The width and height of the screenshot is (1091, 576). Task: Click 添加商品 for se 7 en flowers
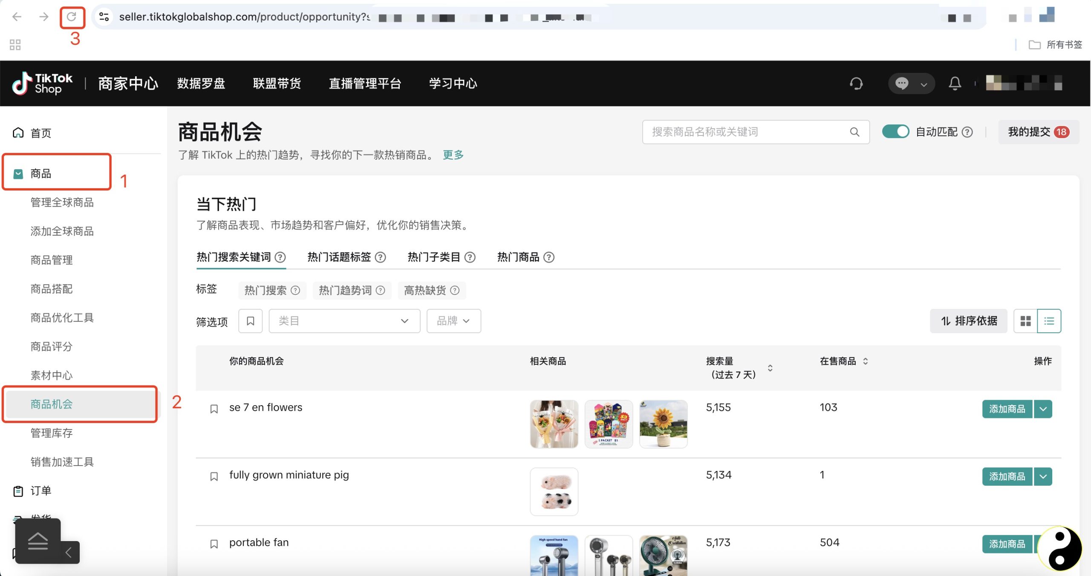coord(1007,409)
